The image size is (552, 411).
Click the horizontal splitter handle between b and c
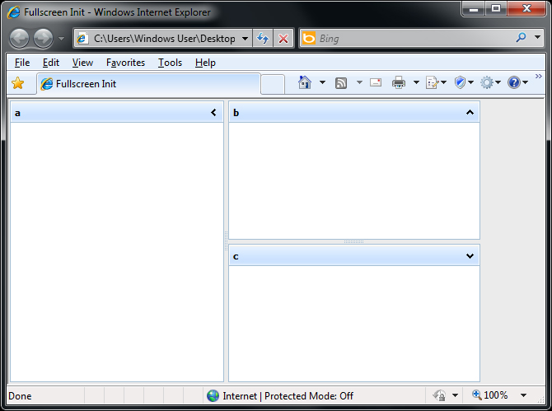(x=353, y=242)
